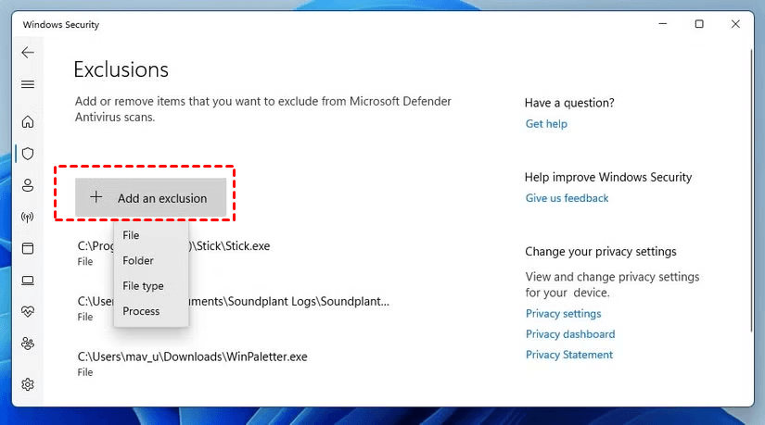Click the back arrow icon
The image size is (765, 425).
28,53
